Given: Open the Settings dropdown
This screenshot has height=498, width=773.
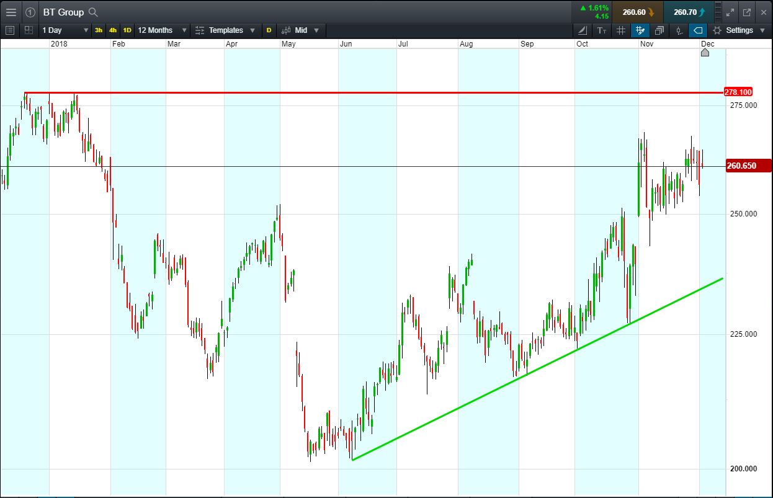Looking at the screenshot, I should coord(738,30).
